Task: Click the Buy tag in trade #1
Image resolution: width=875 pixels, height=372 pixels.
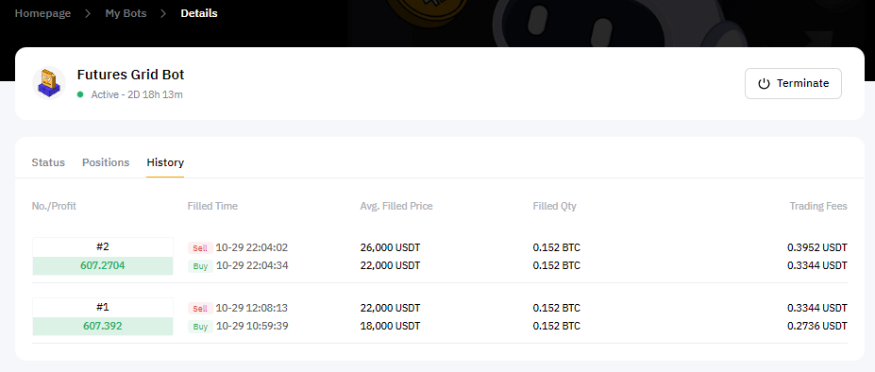Action: pos(200,326)
